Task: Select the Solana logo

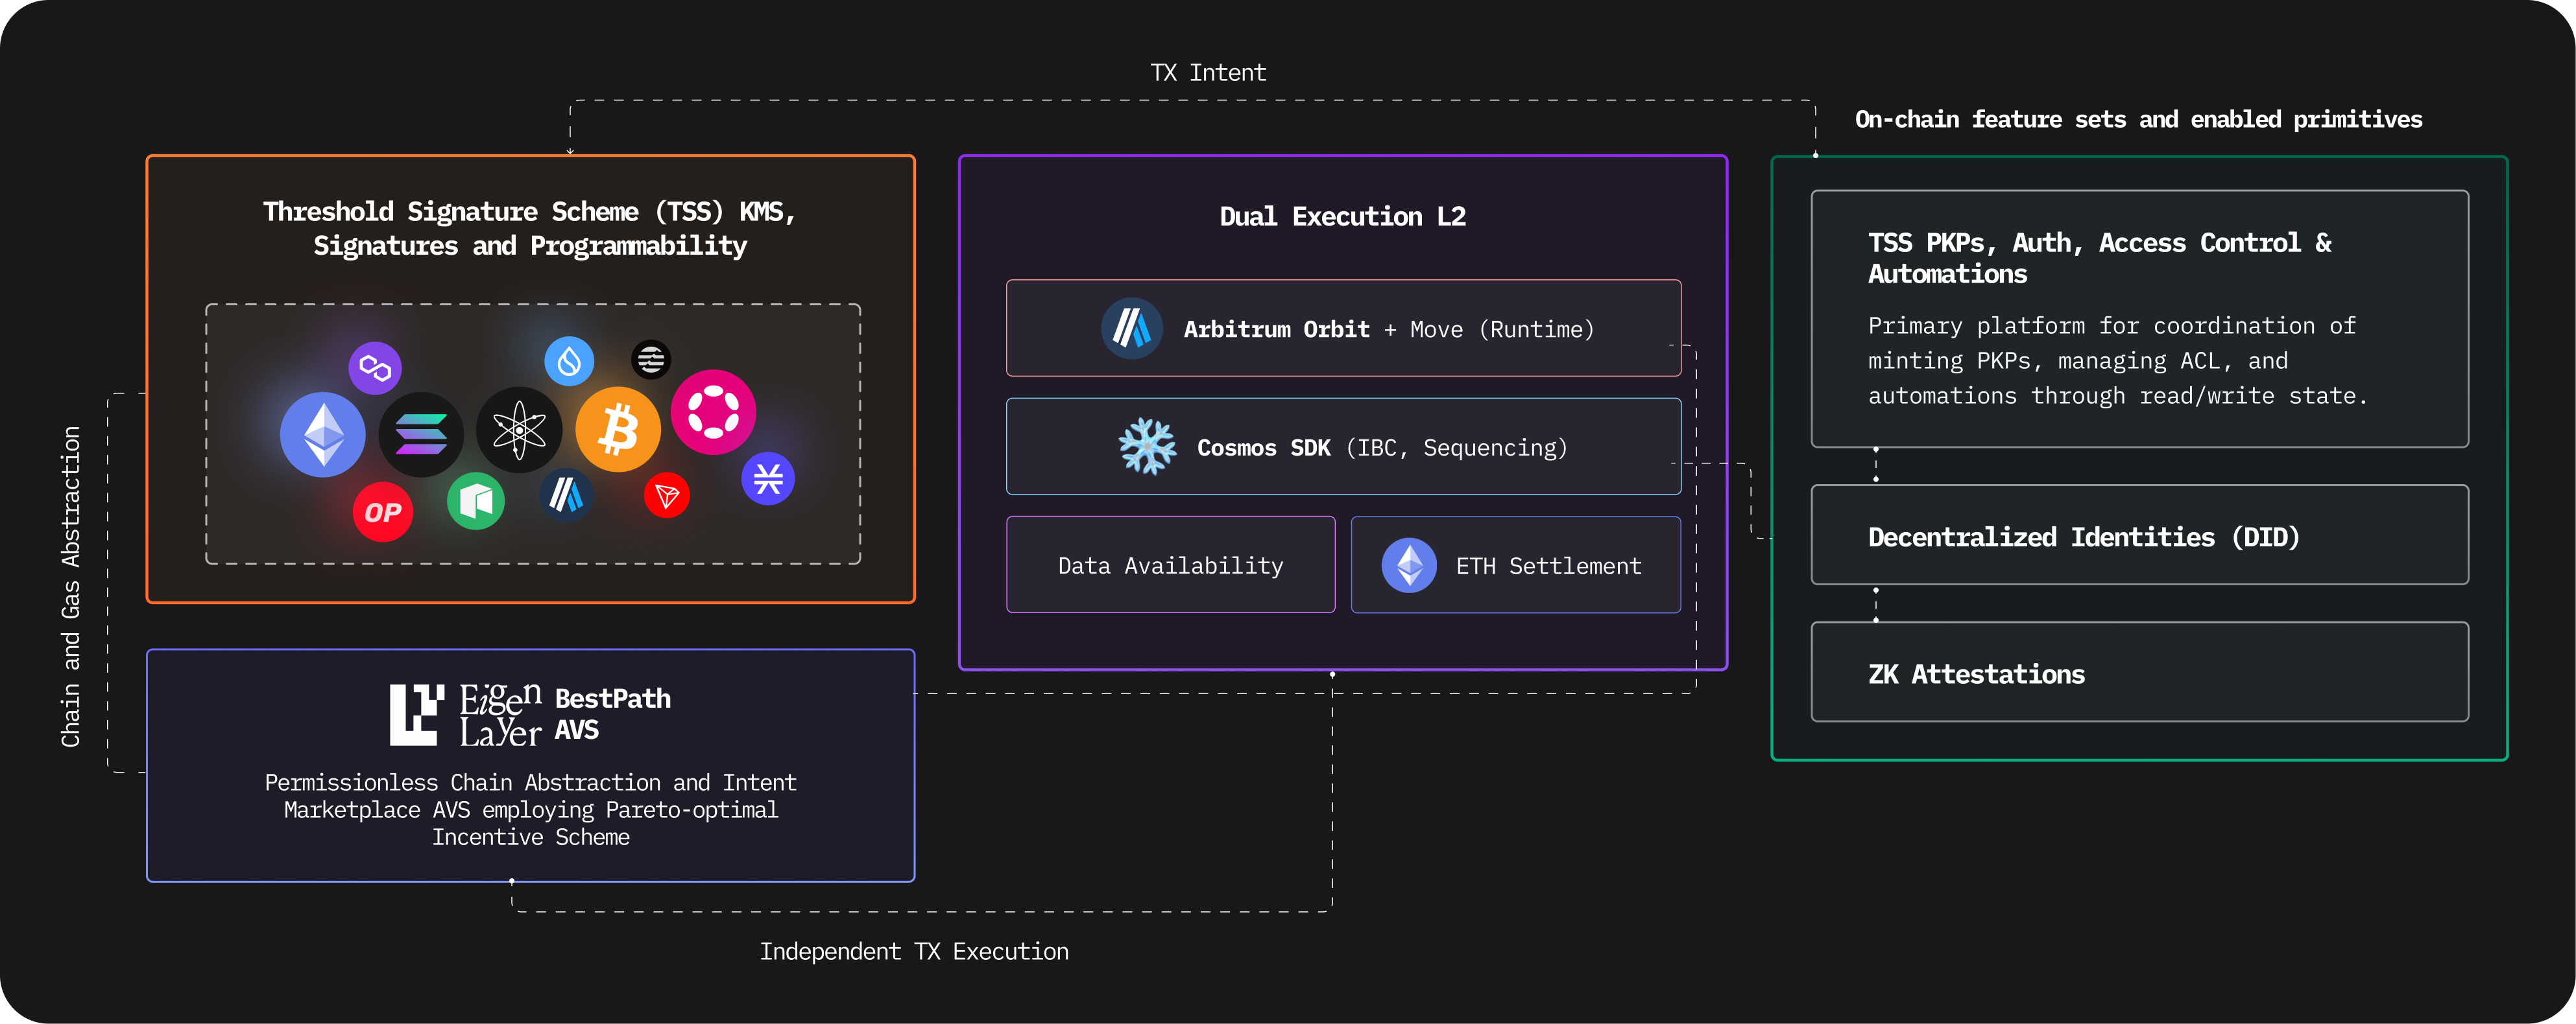Action: pos(421,435)
